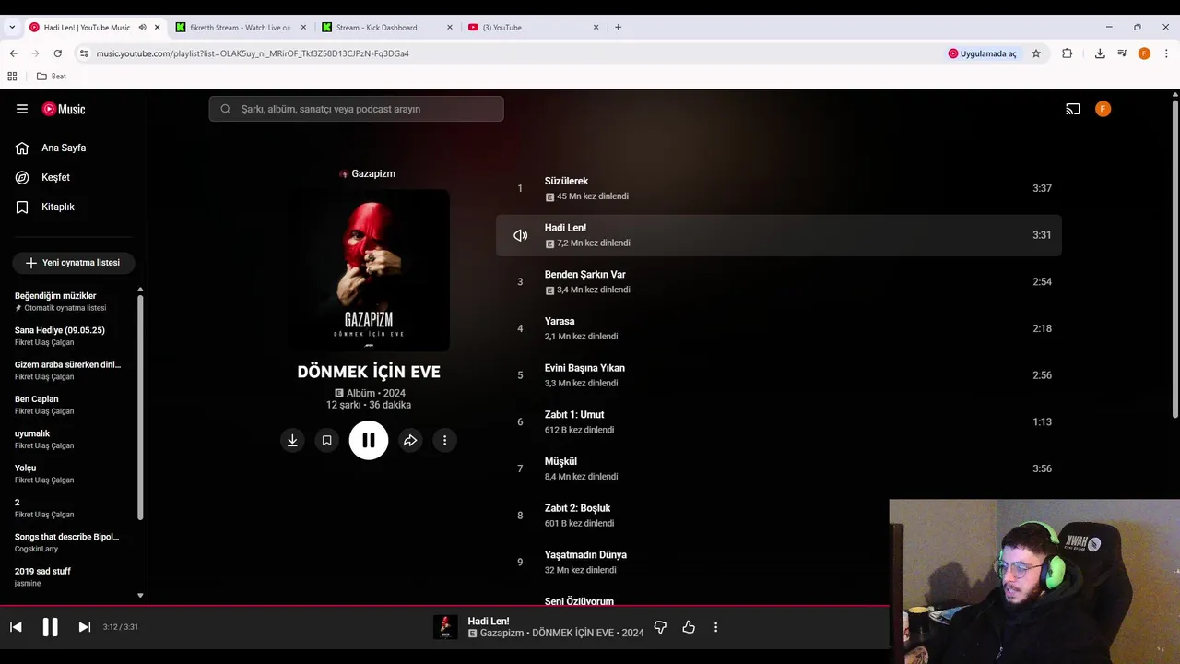Open Chrome three-dot menu
This screenshot has width=1180, height=664.
1166,53
